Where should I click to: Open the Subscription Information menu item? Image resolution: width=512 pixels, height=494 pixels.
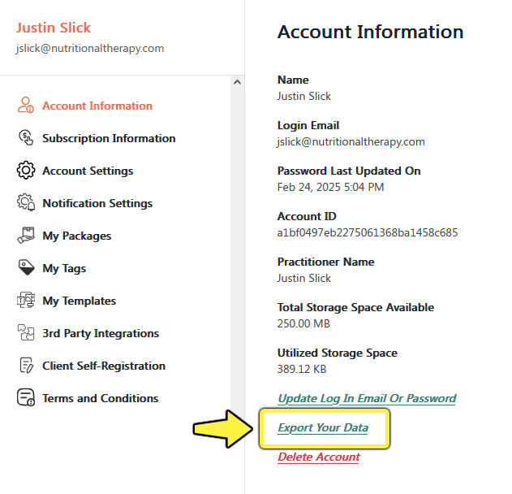click(x=109, y=138)
